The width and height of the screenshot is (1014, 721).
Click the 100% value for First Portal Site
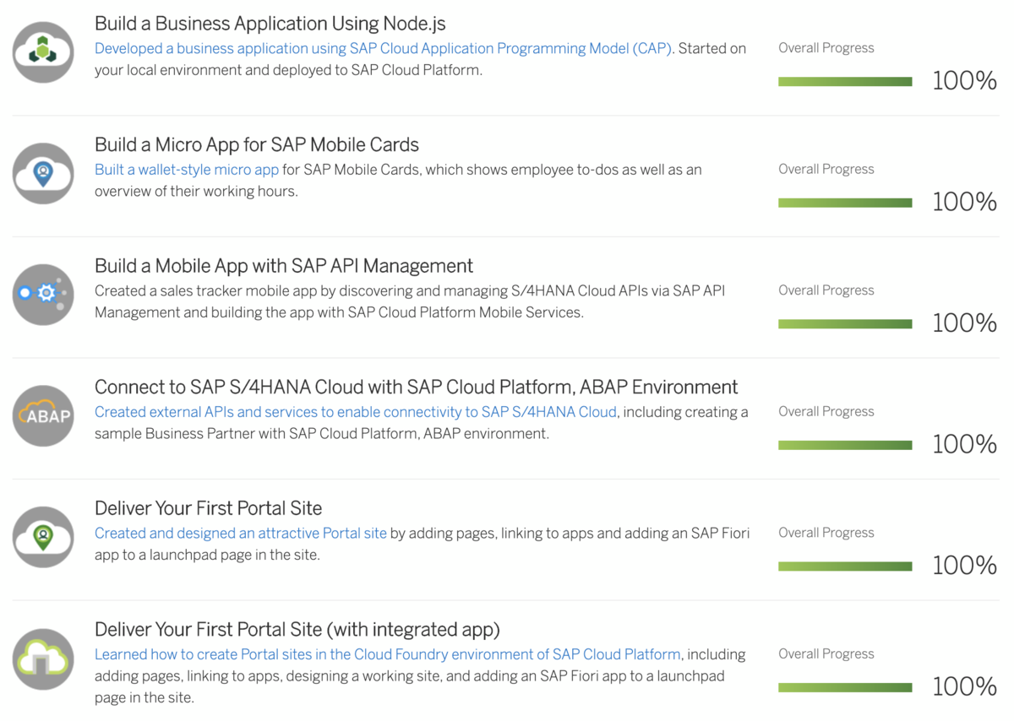[x=965, y=566]
